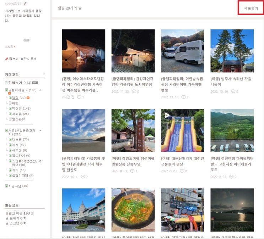Play the inflatable water slide video thumbnail
This screenshot has height=239, width=264.
pyautogui.click(x=183, y=130)
